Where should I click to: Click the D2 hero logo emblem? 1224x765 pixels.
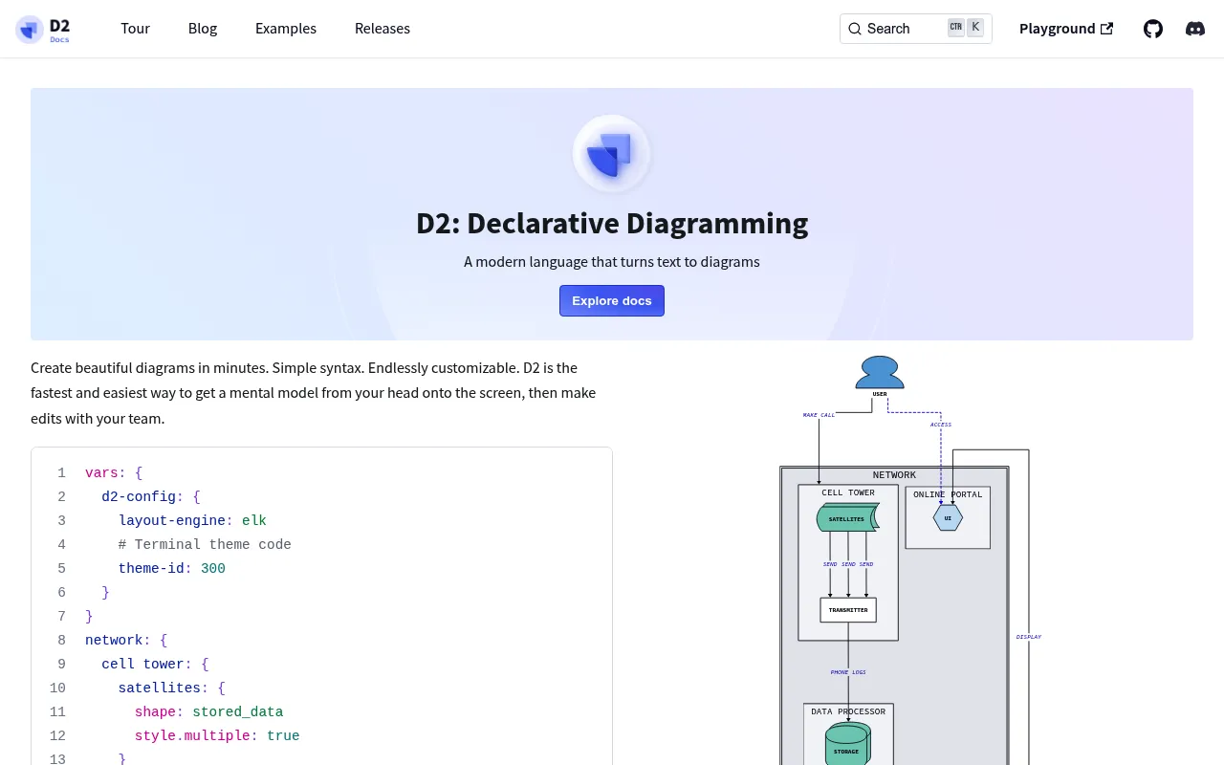612,154
